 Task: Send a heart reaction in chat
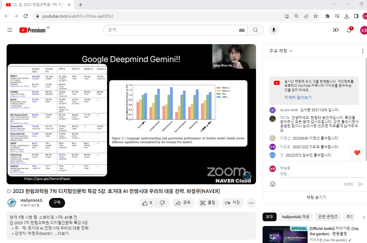point(357,153)
